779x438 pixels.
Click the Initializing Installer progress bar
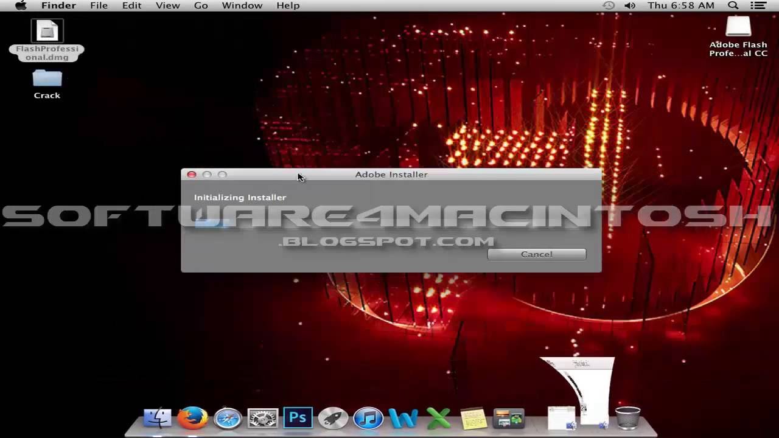tap(389, 223)
